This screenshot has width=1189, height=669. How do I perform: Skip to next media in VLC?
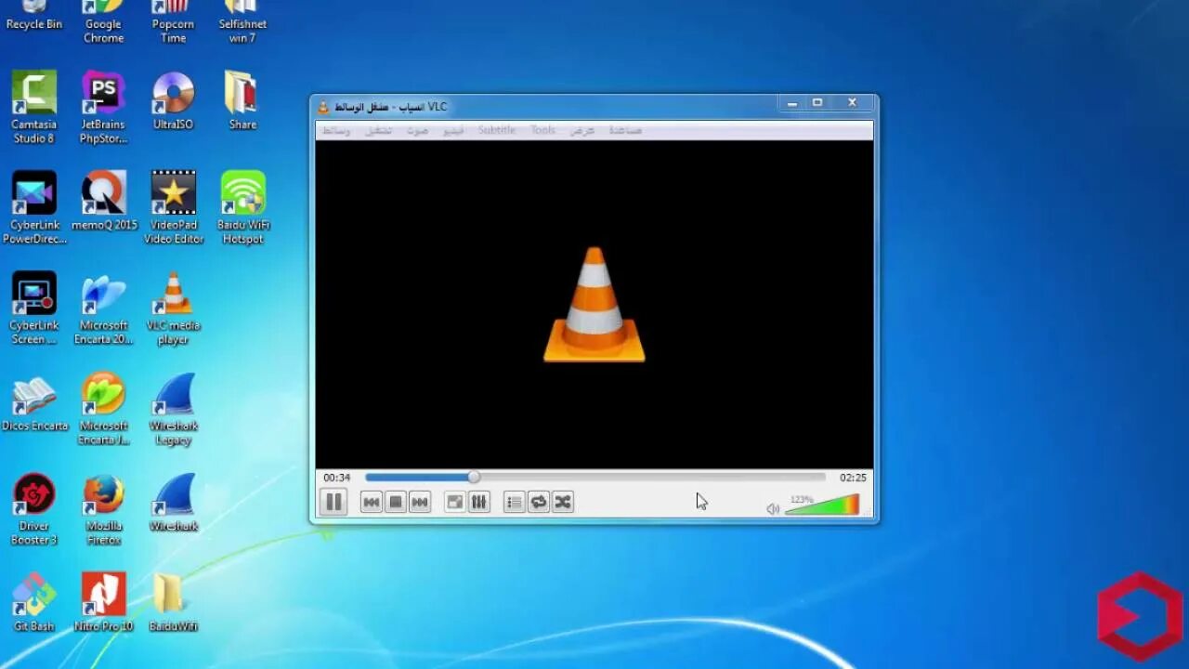click(420, 502)
